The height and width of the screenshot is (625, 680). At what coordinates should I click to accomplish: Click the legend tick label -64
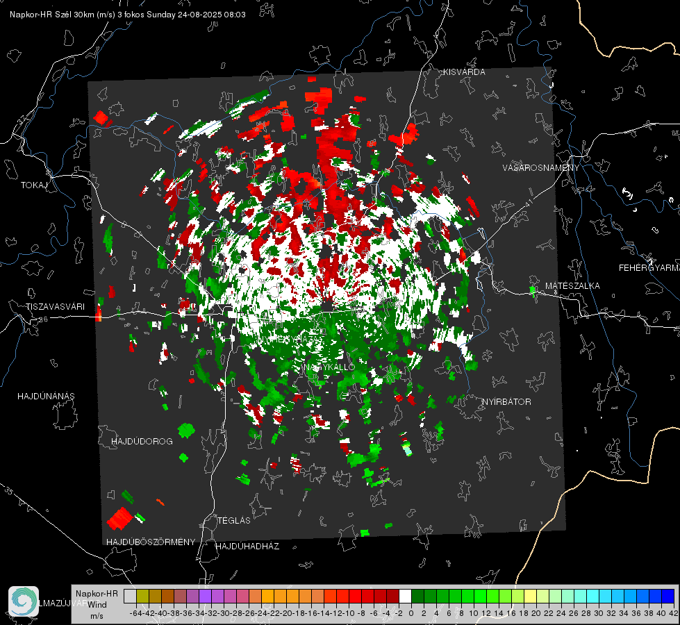pos(135,613)
